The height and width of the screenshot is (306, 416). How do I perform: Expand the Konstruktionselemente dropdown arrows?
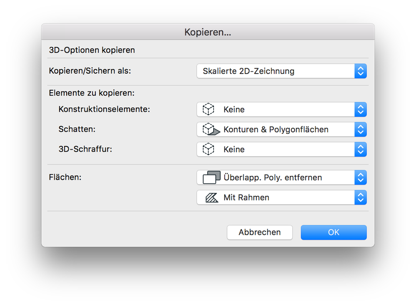point(361,110)
